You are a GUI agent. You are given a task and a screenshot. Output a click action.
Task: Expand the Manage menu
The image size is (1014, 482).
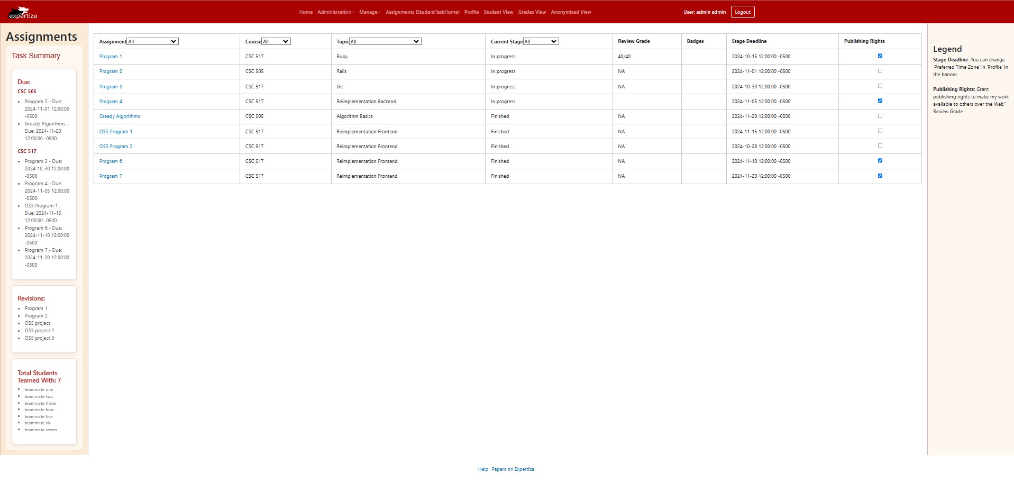click(x=369, y=12)
